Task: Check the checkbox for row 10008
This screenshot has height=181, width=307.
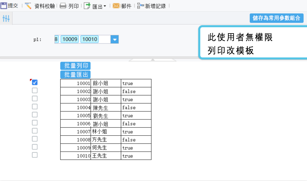Action: (35, 139)
